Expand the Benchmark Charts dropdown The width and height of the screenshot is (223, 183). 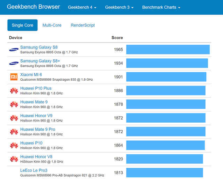161,7
